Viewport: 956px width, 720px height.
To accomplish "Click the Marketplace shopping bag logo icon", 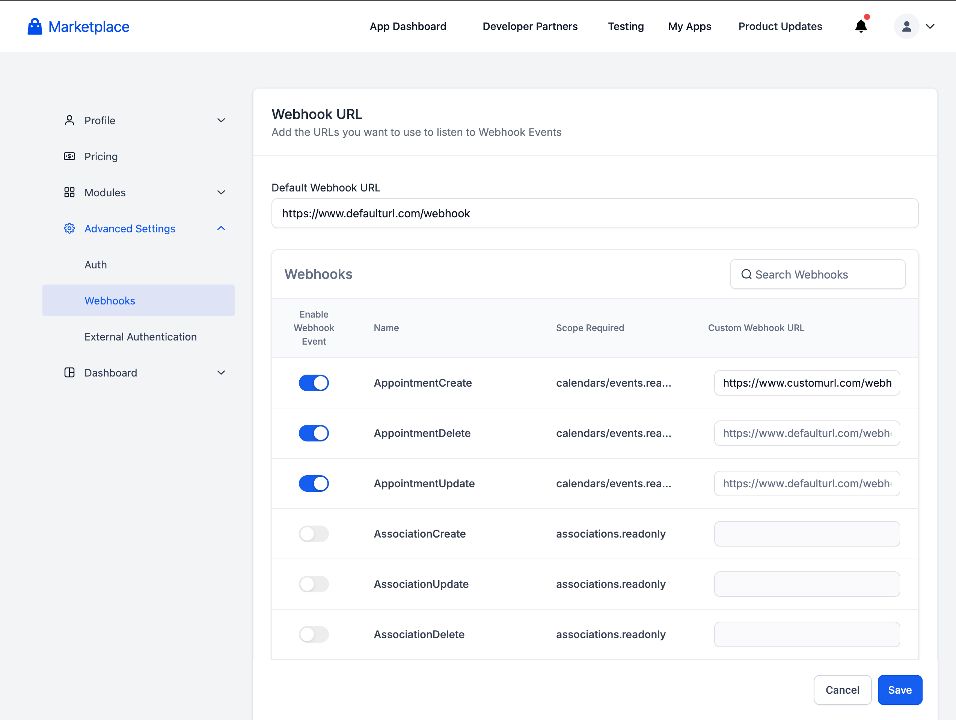I will tap(35, 27).
